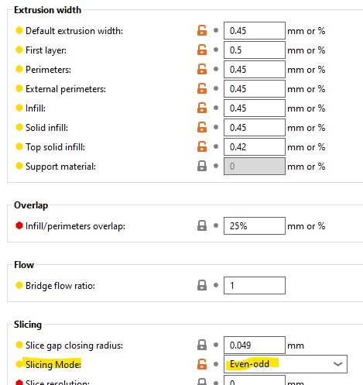Reset Perimeters width via its orange lock icon
363x385 pixels.
click(202, 69)
